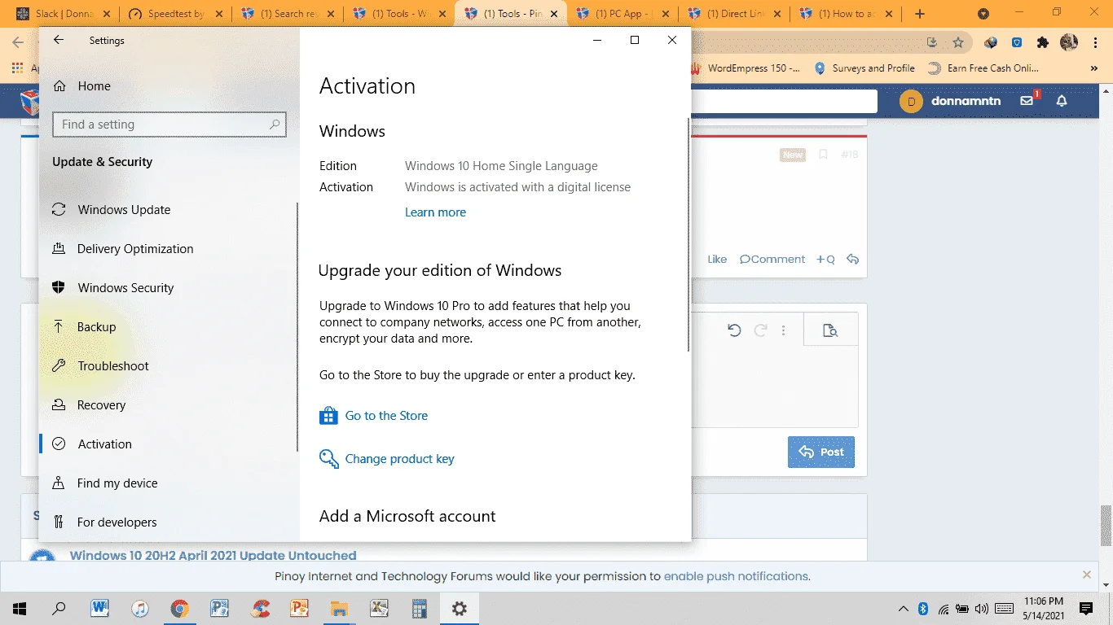The height and width of the screenshot is (625, 1113).
Task: Open WordEmpress 150 bookmark
Action: pos(746,68)
